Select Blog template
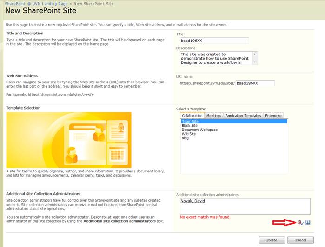This screenshot has width=325, height=247. click(185, 138)
